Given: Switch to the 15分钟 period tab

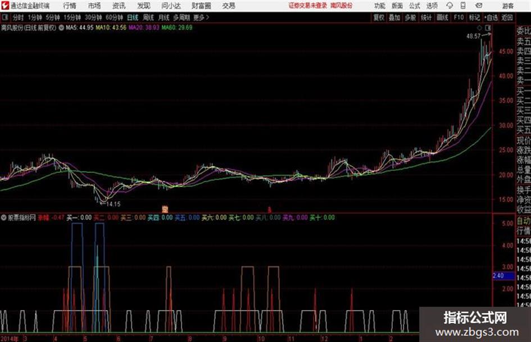Looking at the screenshot, I should tap(72, 17).
